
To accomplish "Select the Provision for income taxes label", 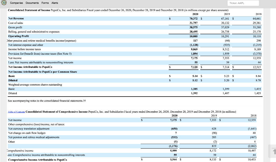I will [x=40, y=54].
